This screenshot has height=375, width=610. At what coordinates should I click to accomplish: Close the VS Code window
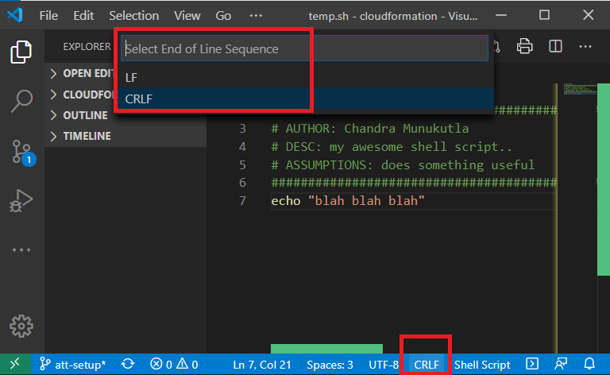pos(589,15)
